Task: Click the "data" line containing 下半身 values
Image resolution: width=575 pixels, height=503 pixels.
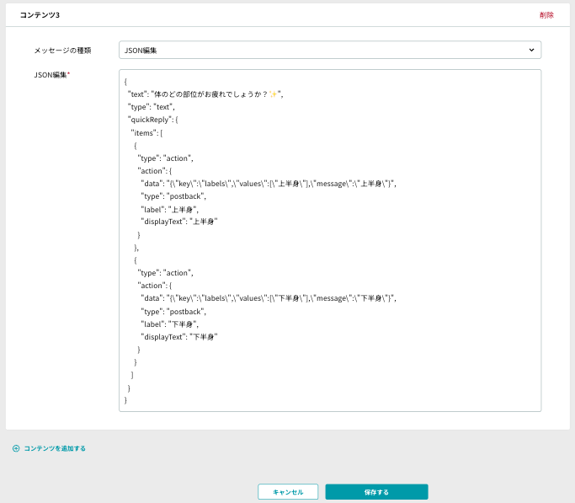Action: (x=269, y=298)
